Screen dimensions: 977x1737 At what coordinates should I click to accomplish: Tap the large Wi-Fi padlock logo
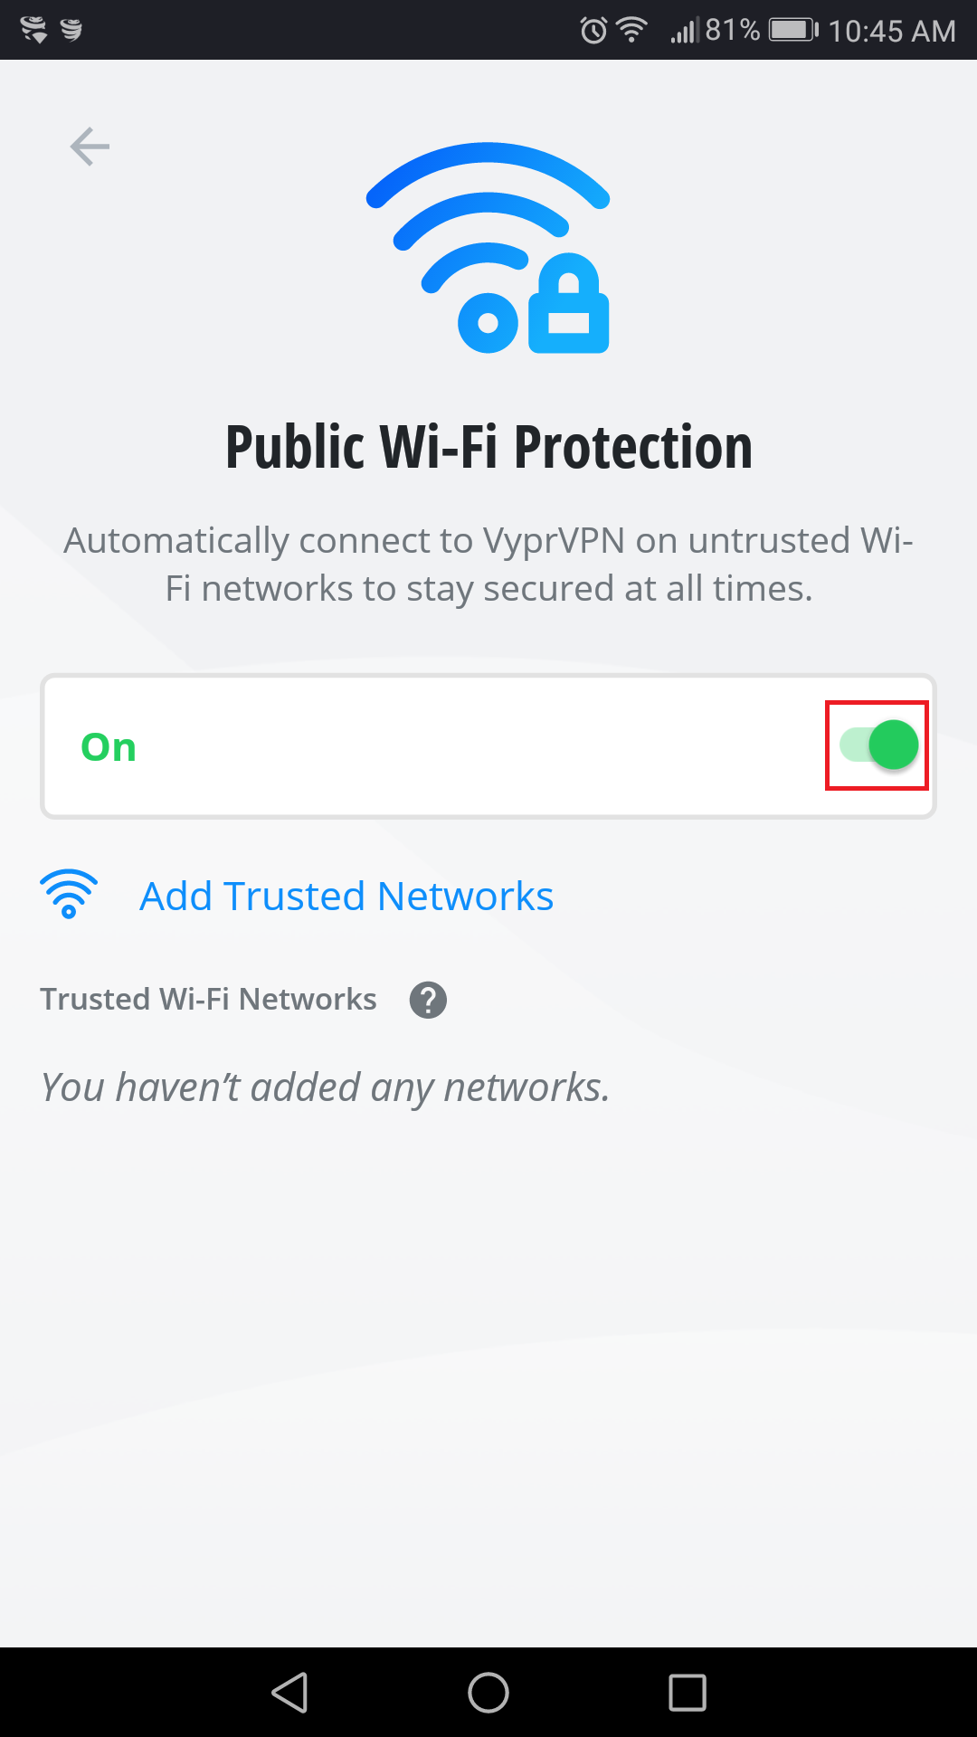click(488, 248)
